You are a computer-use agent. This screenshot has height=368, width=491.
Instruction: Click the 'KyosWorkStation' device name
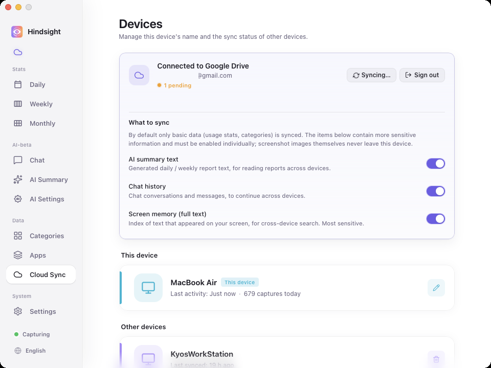click(202, 354)
